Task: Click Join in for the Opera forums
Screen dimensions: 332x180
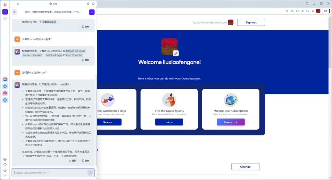Action: [169, 122]
